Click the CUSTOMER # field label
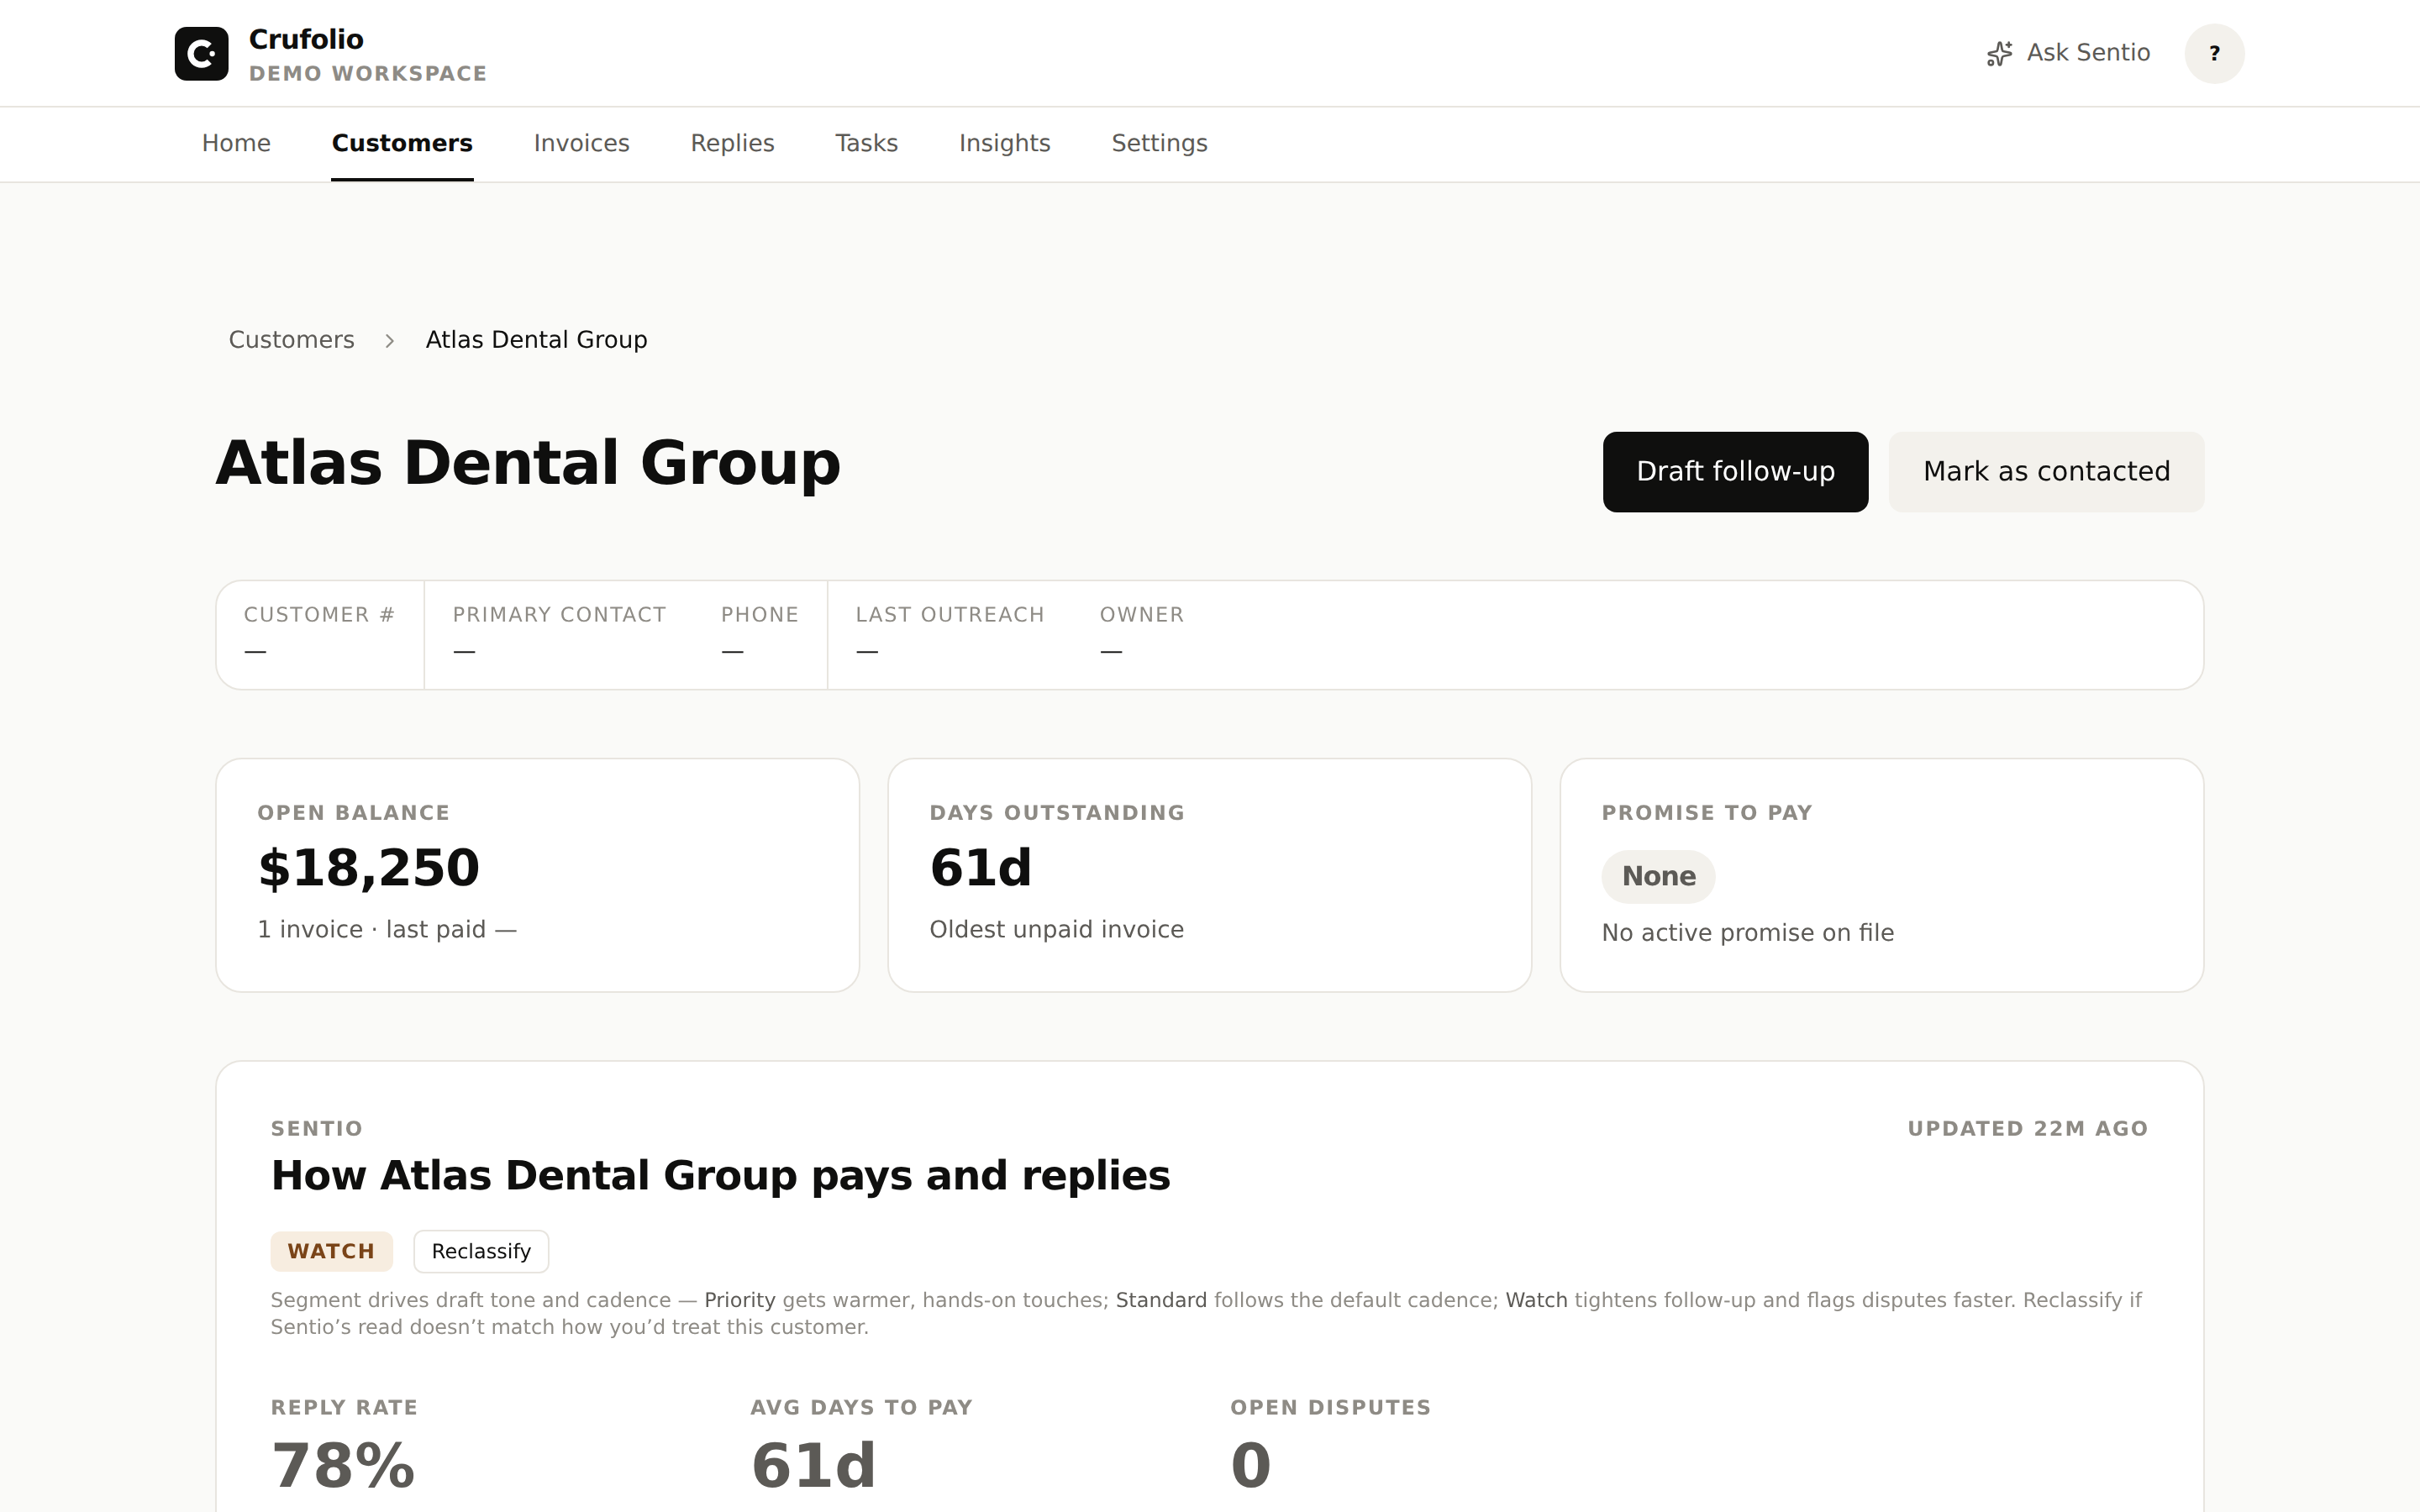The image size is (2420, 1512). coord(319,615)
